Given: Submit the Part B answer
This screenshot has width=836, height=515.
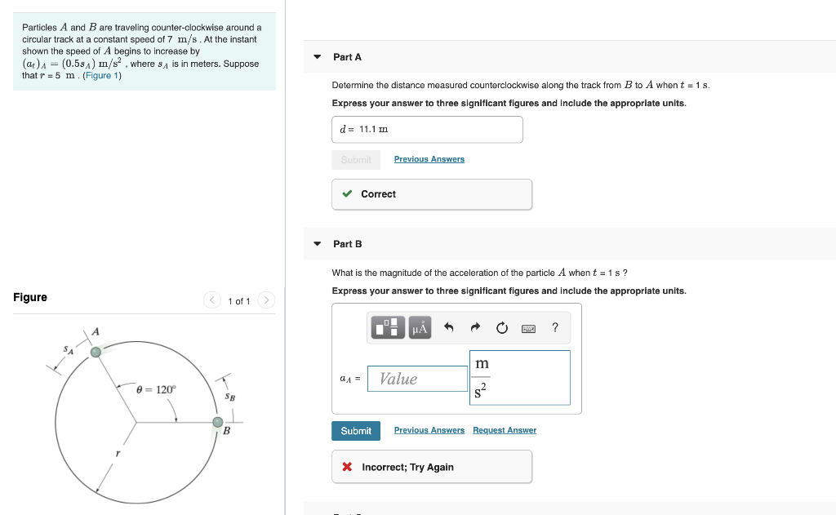Looking at the screenshot, I should [x=356, y=430].
